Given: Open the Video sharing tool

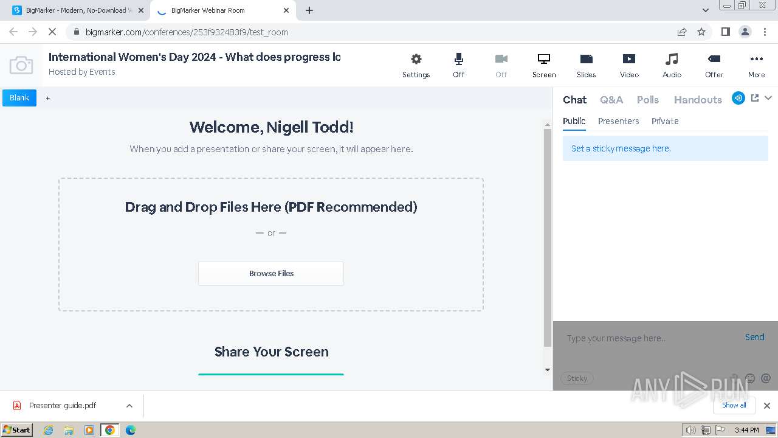Looking at the screenshot, I should pyautogui.click(x=629, y=65).
